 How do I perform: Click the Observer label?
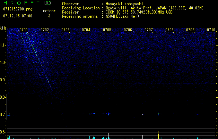(70, 4)
